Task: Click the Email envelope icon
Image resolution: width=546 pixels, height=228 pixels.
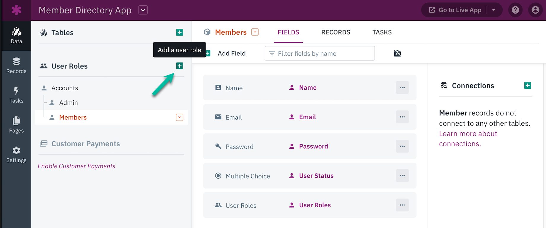Action: 218,117
